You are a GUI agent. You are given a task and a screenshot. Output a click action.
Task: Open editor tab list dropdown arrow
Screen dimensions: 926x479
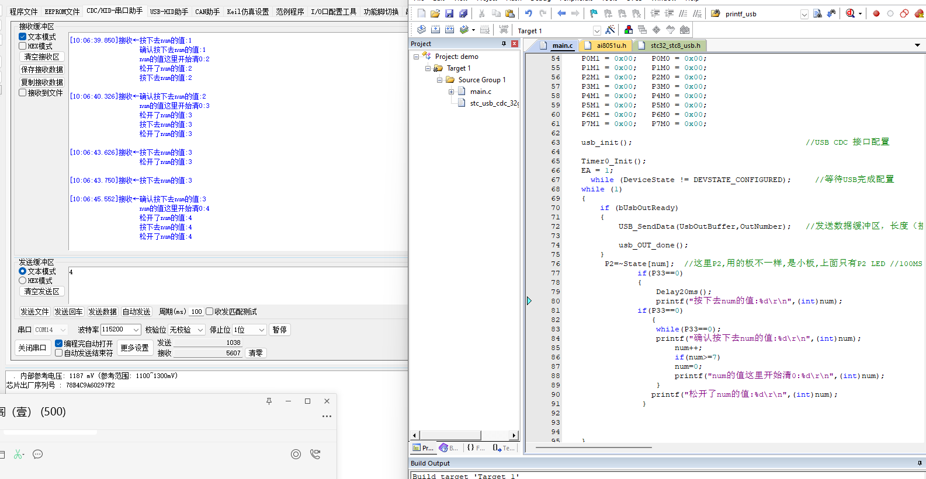point(917,45)
